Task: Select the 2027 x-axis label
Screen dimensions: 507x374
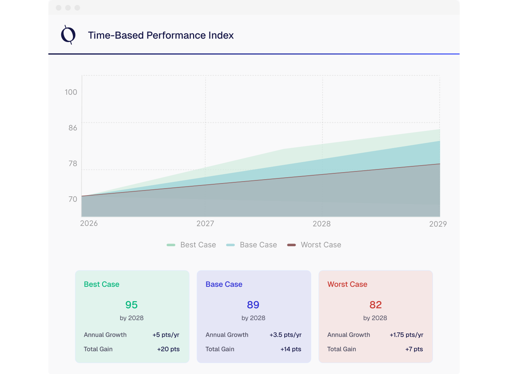Action: [x=205, y=224]
